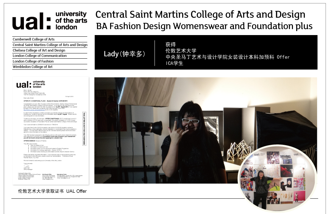Viewport: 328px width, 214px height.
Task: Open the circular photo of the UAL poster wall
Action: click(x=277, y=178)
